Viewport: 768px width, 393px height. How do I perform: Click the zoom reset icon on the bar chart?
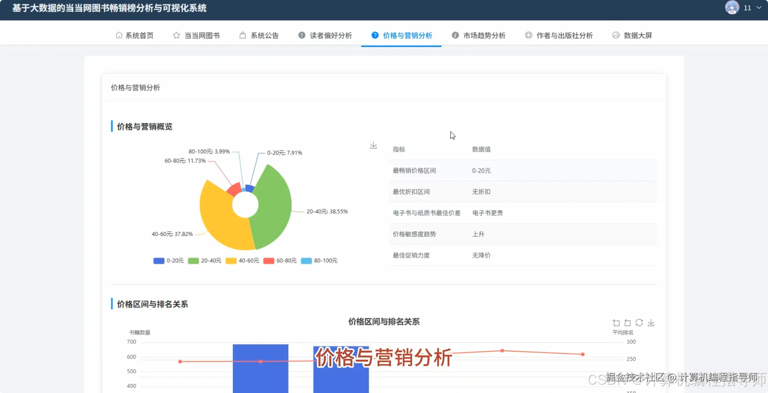click(627, 322)
